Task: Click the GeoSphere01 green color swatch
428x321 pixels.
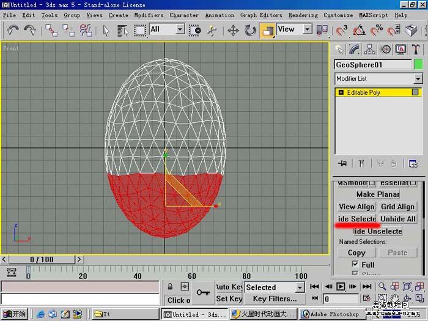Action: click(x=418, y=65)
